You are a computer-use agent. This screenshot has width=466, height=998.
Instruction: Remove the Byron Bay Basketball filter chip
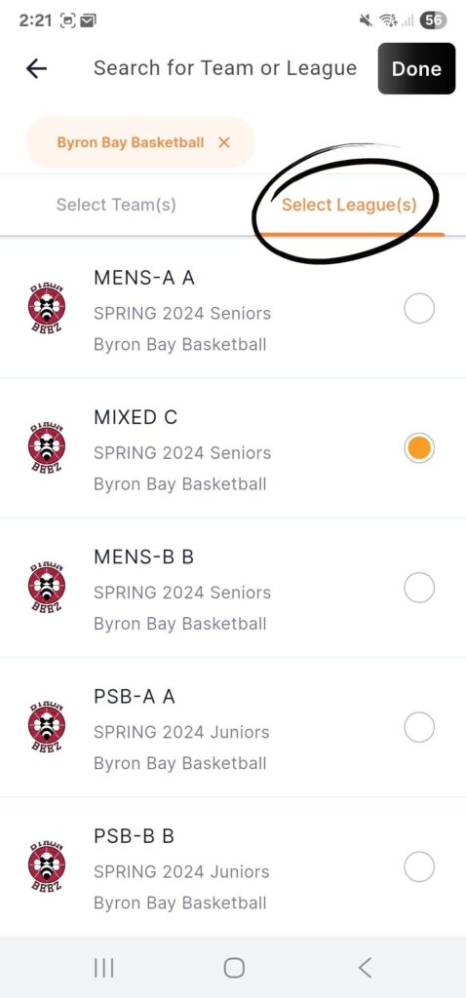point(223,142)
